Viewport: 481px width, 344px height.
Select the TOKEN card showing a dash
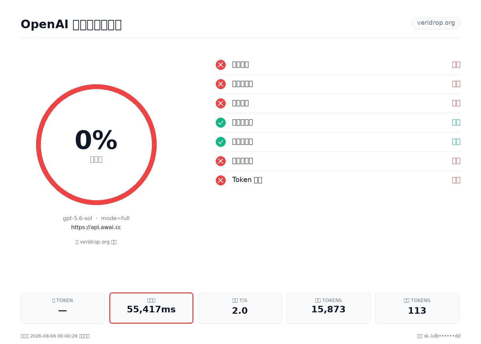[63, 308]
